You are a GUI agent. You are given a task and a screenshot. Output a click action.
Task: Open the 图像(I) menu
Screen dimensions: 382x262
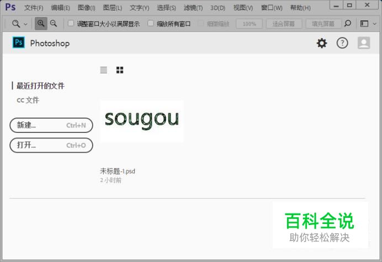[x=87, y=8]
